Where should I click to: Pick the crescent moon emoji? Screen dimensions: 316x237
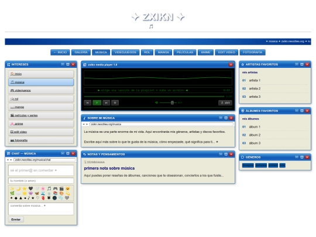tap(18, 188)
